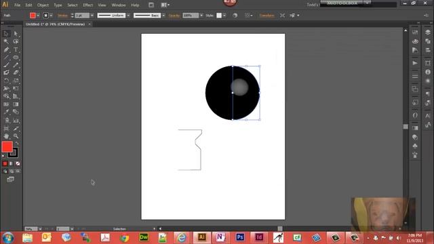Screen dimensions: 434x244
Task: Open the File menu
Action: tap(17, 5)
